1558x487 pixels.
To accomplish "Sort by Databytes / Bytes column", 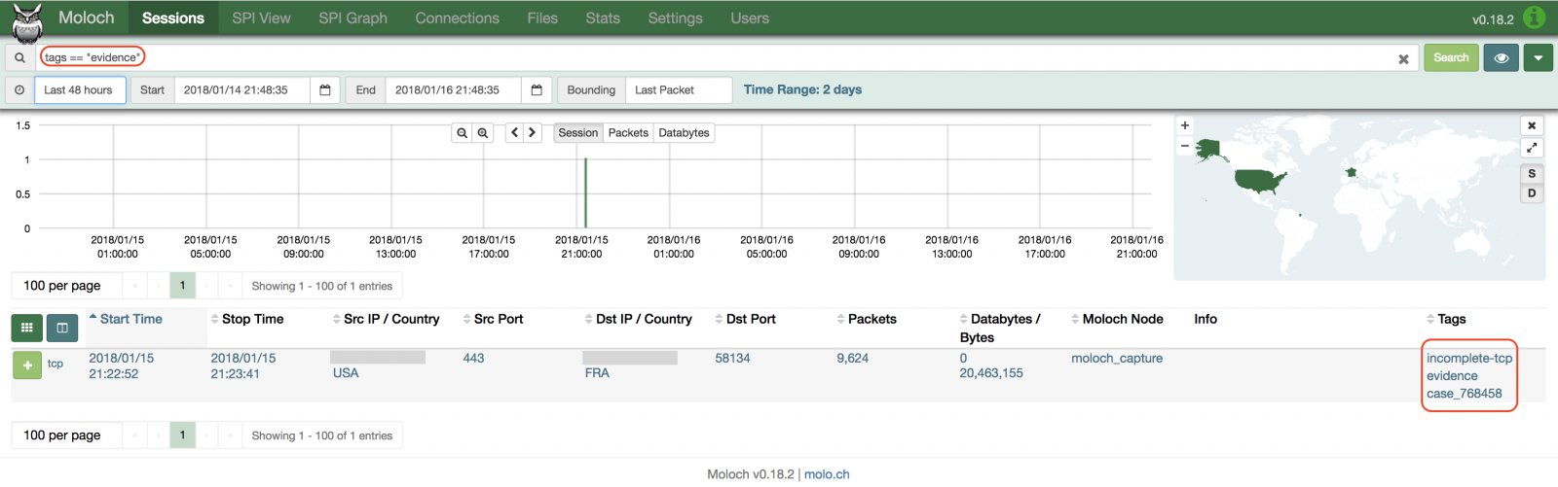I will [x=1000, y=328].
